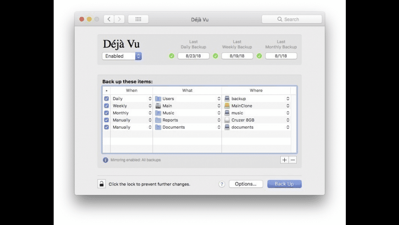Click the weekly backup green checkmark
Viewport: 399px width, 225px height.
pos(215,56)
